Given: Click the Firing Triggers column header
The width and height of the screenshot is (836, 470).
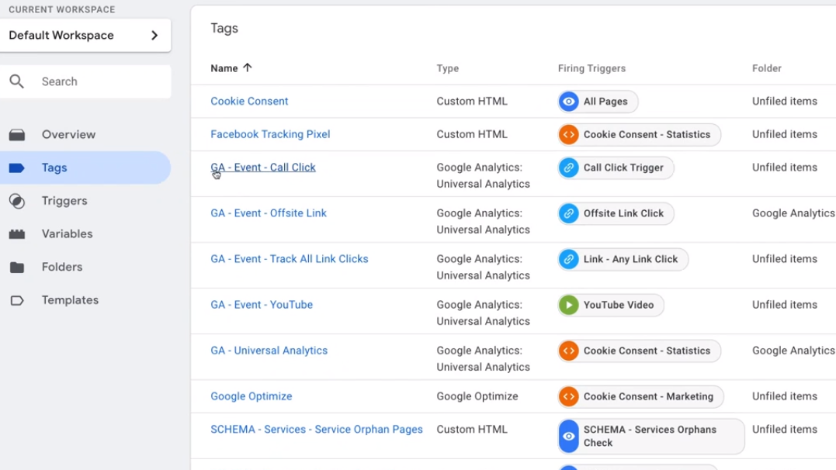Looking at the screenshot, I should click(591, 68).
